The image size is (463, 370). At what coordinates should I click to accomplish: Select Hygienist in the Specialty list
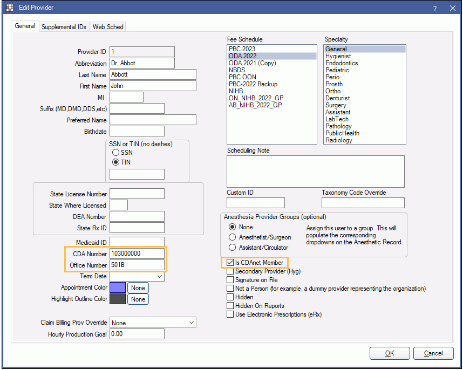[x=338, y=56]
